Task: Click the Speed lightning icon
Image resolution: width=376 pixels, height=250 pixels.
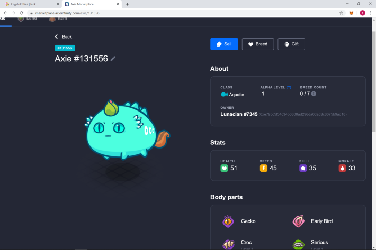Action: tap(264, 168)
